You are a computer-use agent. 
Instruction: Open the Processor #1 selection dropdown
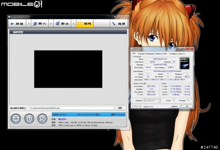[152, 101]
